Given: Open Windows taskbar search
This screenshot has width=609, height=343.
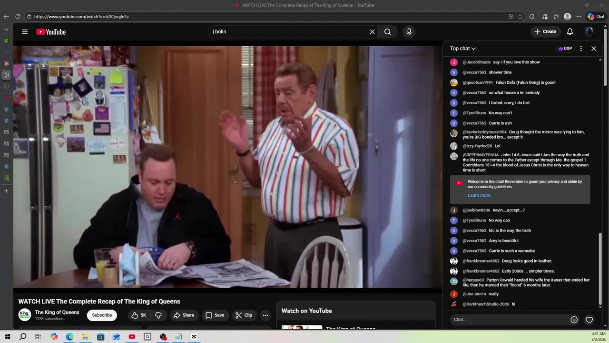Looking at the screenshot, I should tap(23, 337).
